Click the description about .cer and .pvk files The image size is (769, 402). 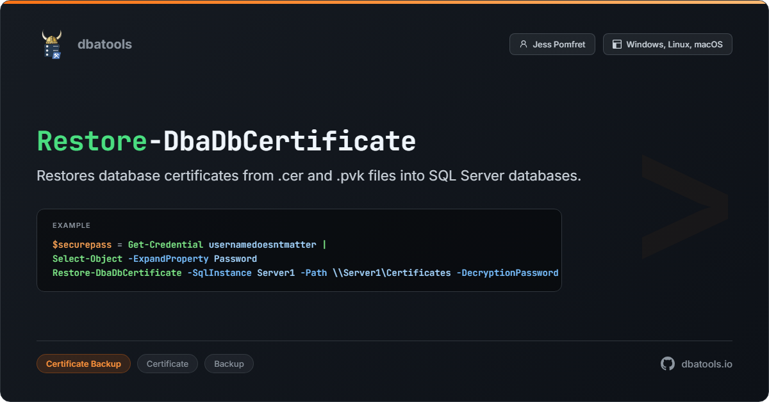[309, 176]
